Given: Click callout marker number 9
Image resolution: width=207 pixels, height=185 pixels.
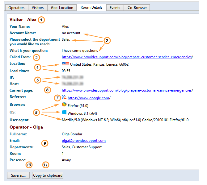Looking at the screenshot, I should (x=45, y=143).
